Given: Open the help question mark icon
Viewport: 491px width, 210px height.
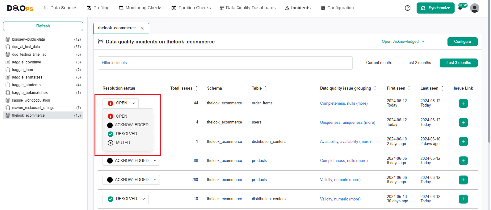Looking at the screenshot, I should [408, 8].
